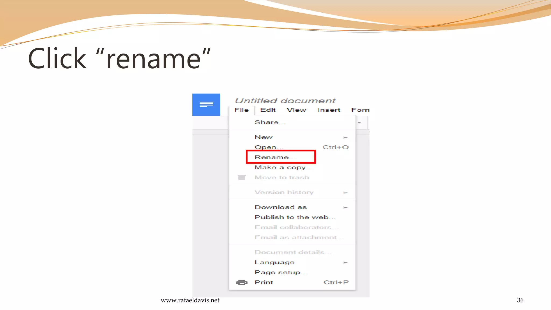Image resolution: width=551 pixels, height=310 pixels.
Task: Expand the Language submenu arrow
Action: tap(345, 263)
